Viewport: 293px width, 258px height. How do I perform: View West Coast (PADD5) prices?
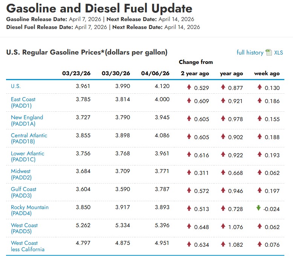pos(24,228)
